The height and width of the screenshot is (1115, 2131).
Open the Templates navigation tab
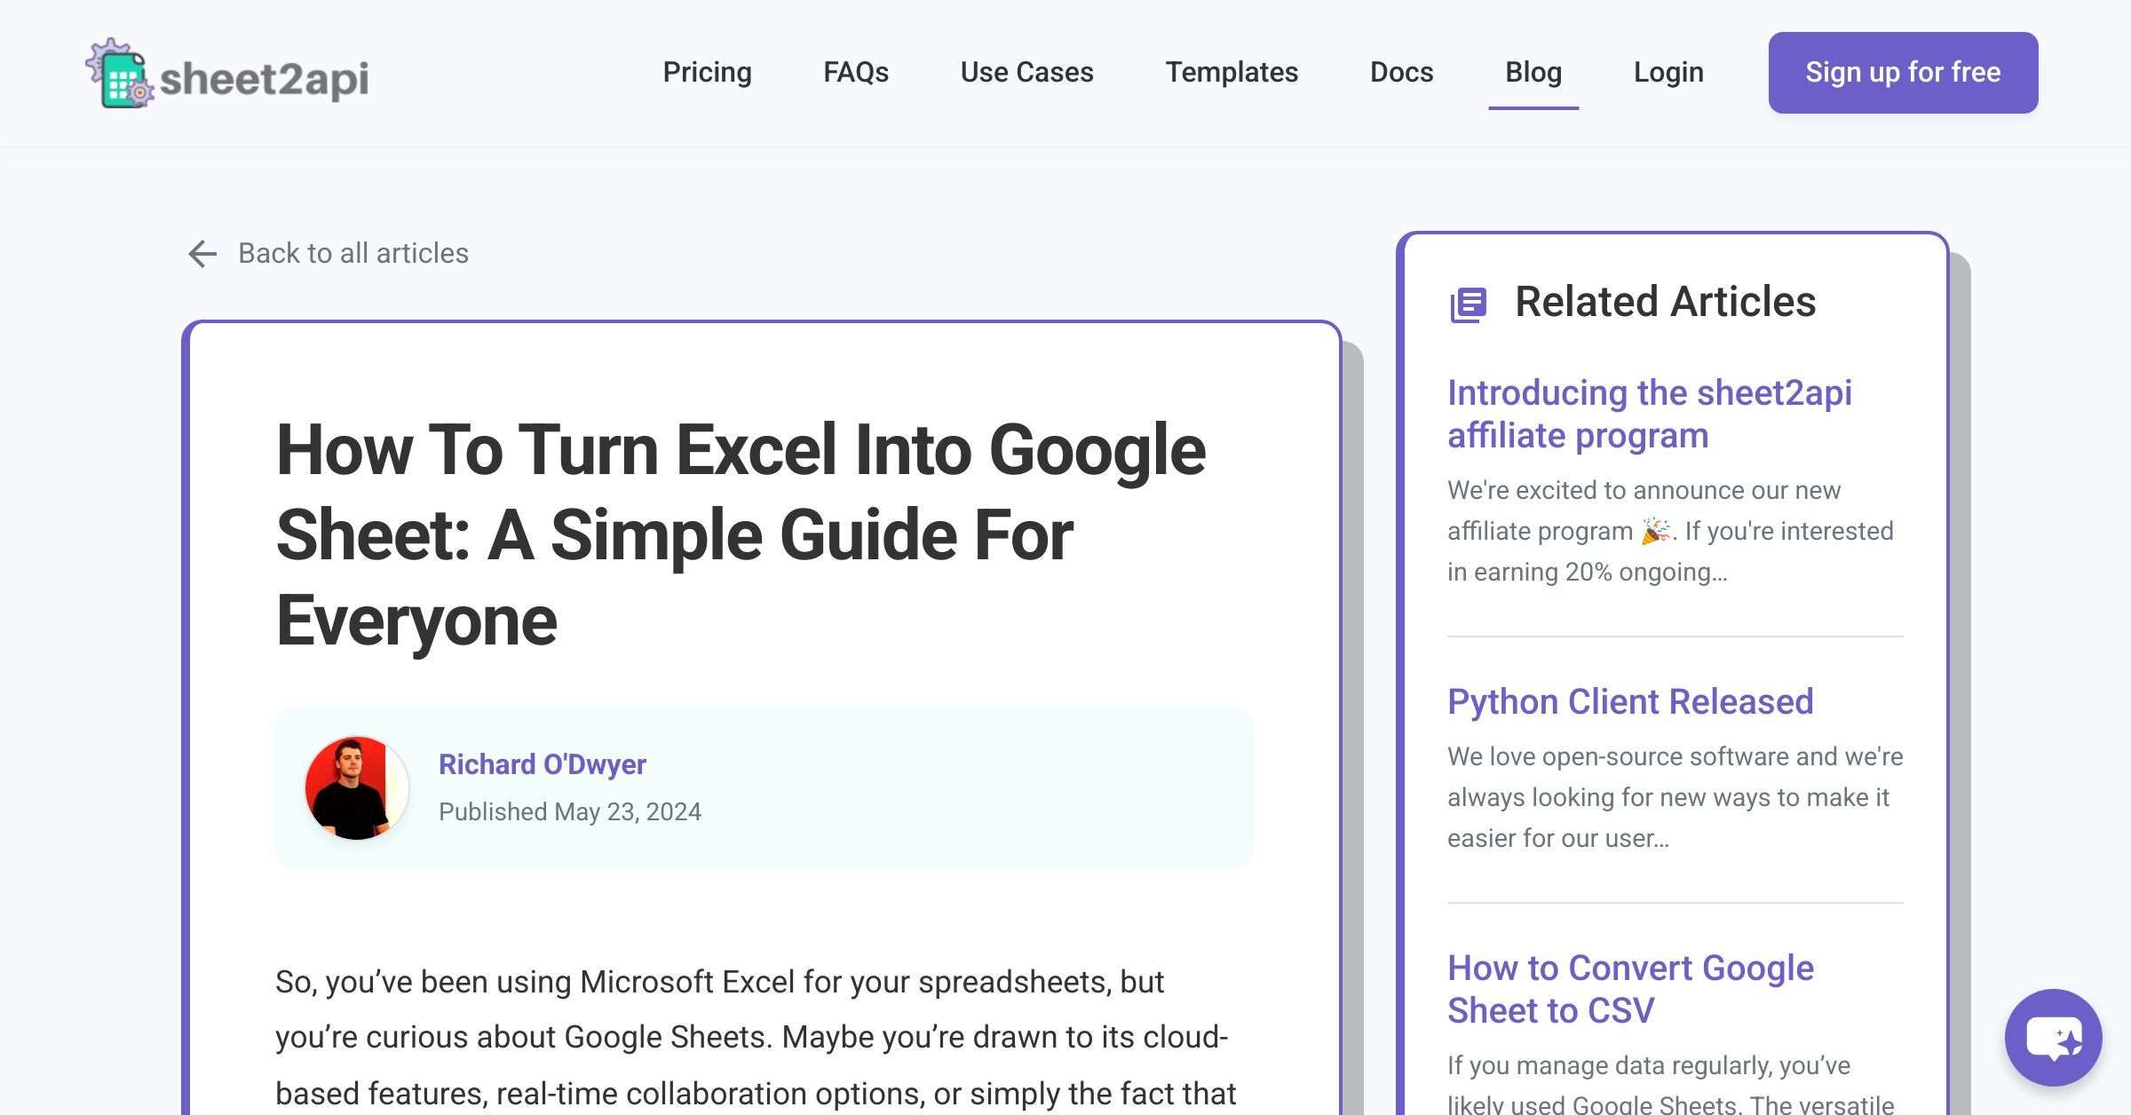[1232, 70]
